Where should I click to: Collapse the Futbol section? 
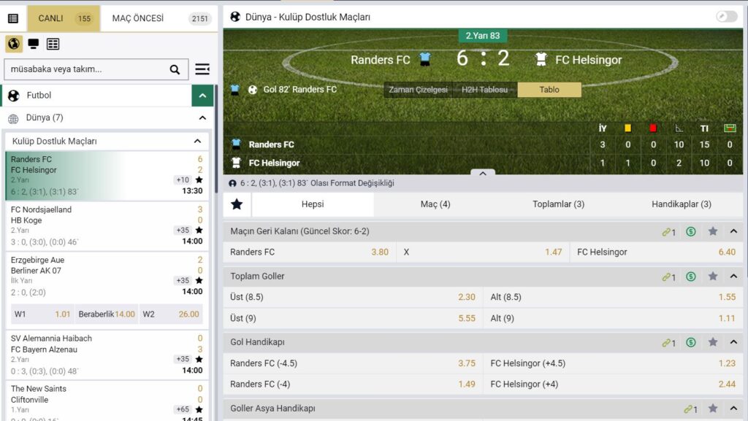pos(203,96)
